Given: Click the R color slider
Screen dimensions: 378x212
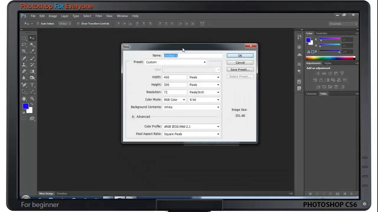Looking at the screenshot, I should pyautogui.click(x=329, y=39).
